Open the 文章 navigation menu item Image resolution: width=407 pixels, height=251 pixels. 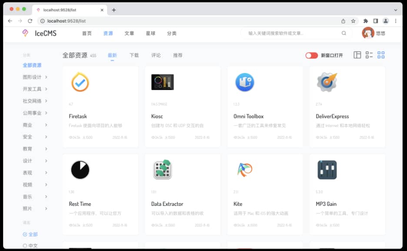(x=129, y=33)
